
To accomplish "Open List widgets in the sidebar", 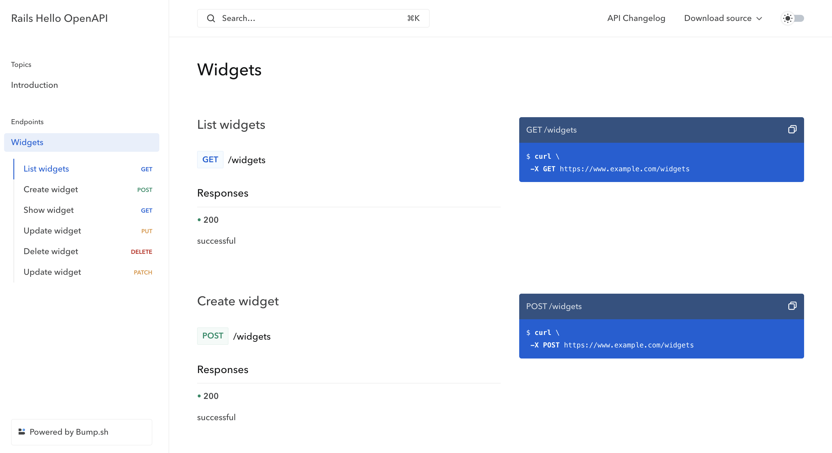I will tap(46, 169).
